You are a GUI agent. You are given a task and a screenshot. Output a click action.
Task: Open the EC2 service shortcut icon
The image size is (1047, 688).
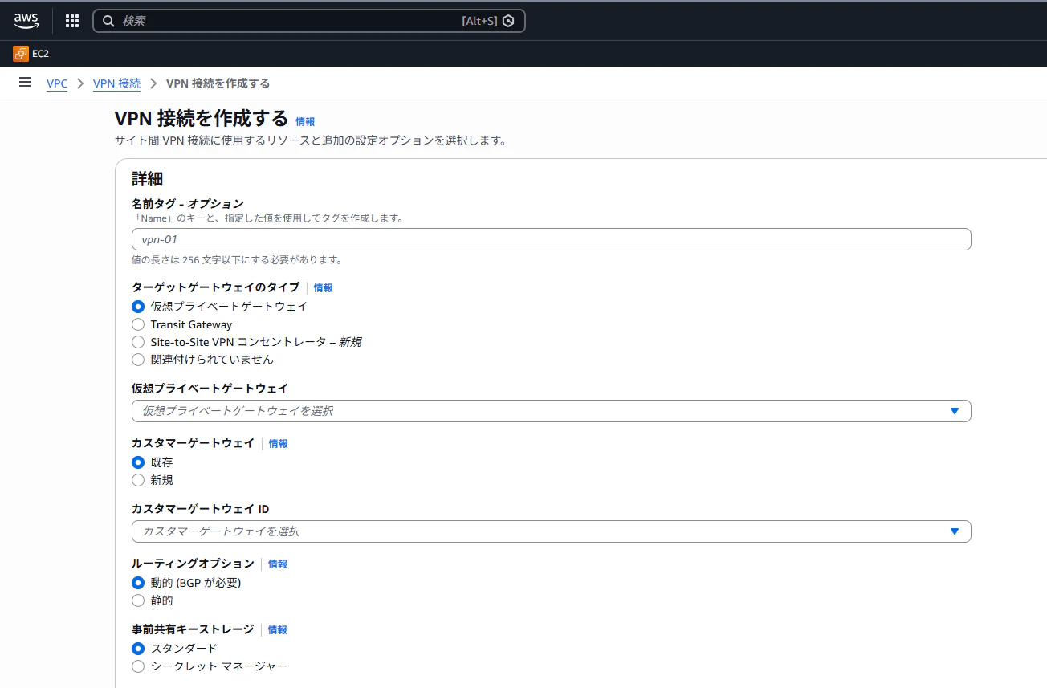tap(21, 54)
